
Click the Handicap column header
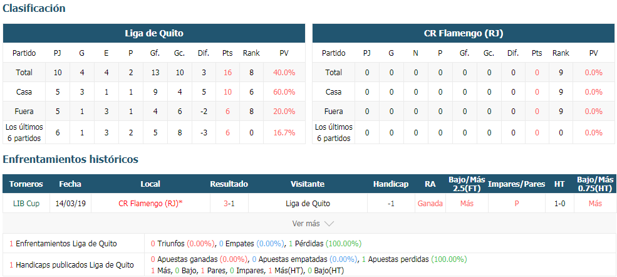pyautogui.click(x=391, y=184)
